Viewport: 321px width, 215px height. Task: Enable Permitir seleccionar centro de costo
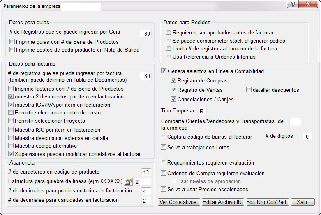pyautogui.click(x=12, y=113)
